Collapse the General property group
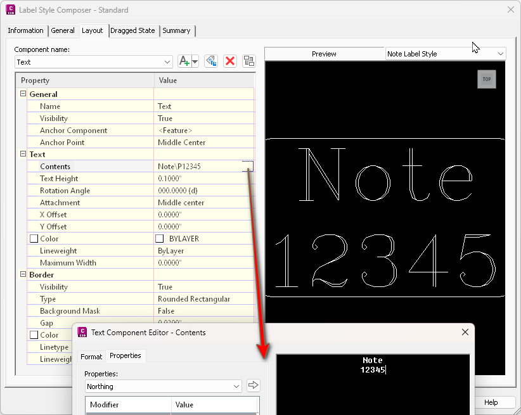Viewport: 521px width, 415px height. (x=23, y=94)
